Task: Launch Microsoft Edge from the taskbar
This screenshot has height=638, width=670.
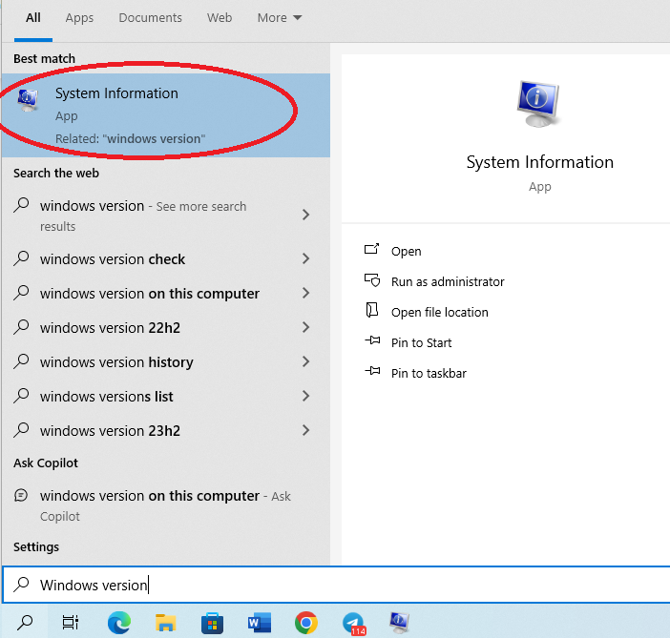Action: (x=119, y=623)
